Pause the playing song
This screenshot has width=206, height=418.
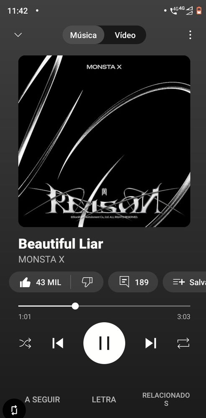tap(104, 343)
